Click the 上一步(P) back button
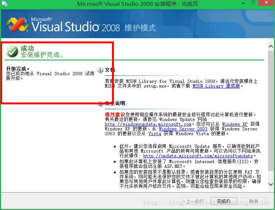275x210 pixels. click(195, 201)
